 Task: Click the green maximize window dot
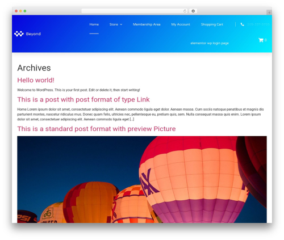pos(25,11)
